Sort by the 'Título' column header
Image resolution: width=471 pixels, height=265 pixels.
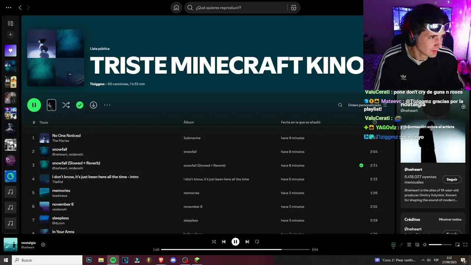(43, 122)
